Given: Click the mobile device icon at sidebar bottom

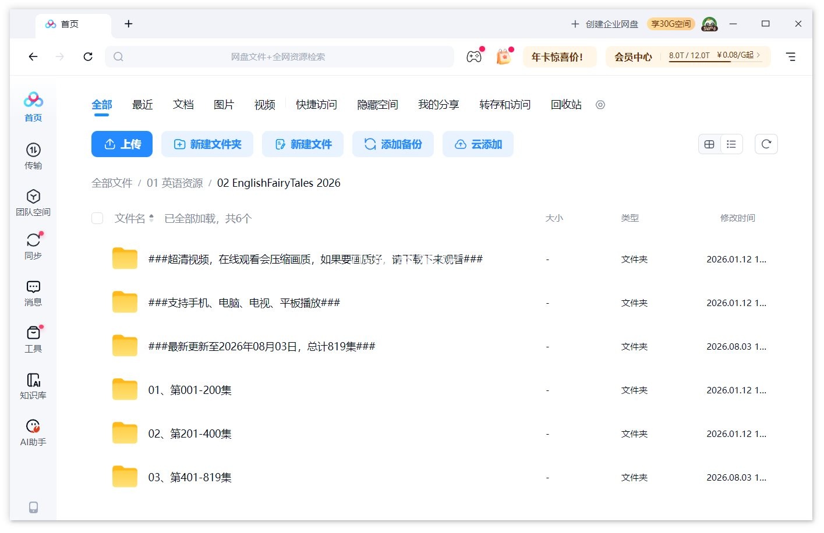Looking at the screenshot, I should [33, 507].
